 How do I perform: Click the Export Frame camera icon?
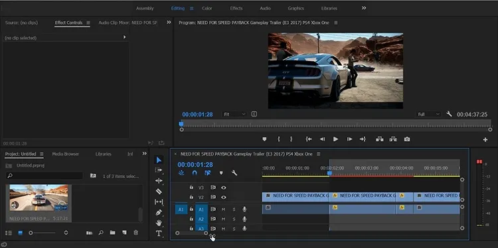(x=407, y=139)
